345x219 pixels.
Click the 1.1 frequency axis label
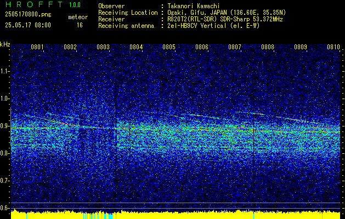tap(5, 71)
